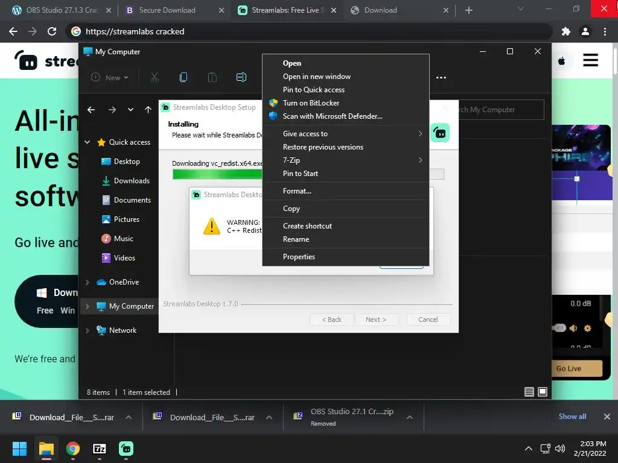
Task: Open Streamlabs icon on the taskbar
Action: 126,449
